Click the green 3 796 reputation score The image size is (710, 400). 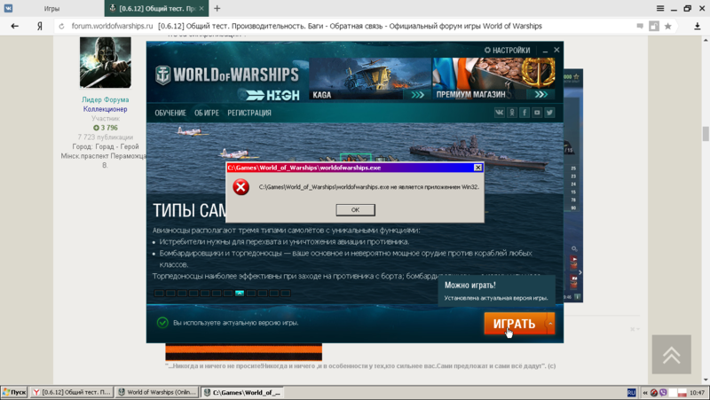tap(106, 128)
